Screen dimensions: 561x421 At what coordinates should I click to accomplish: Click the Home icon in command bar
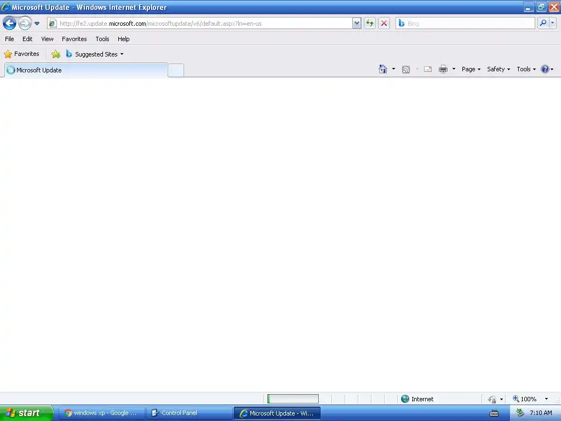(x=383, y=69)
